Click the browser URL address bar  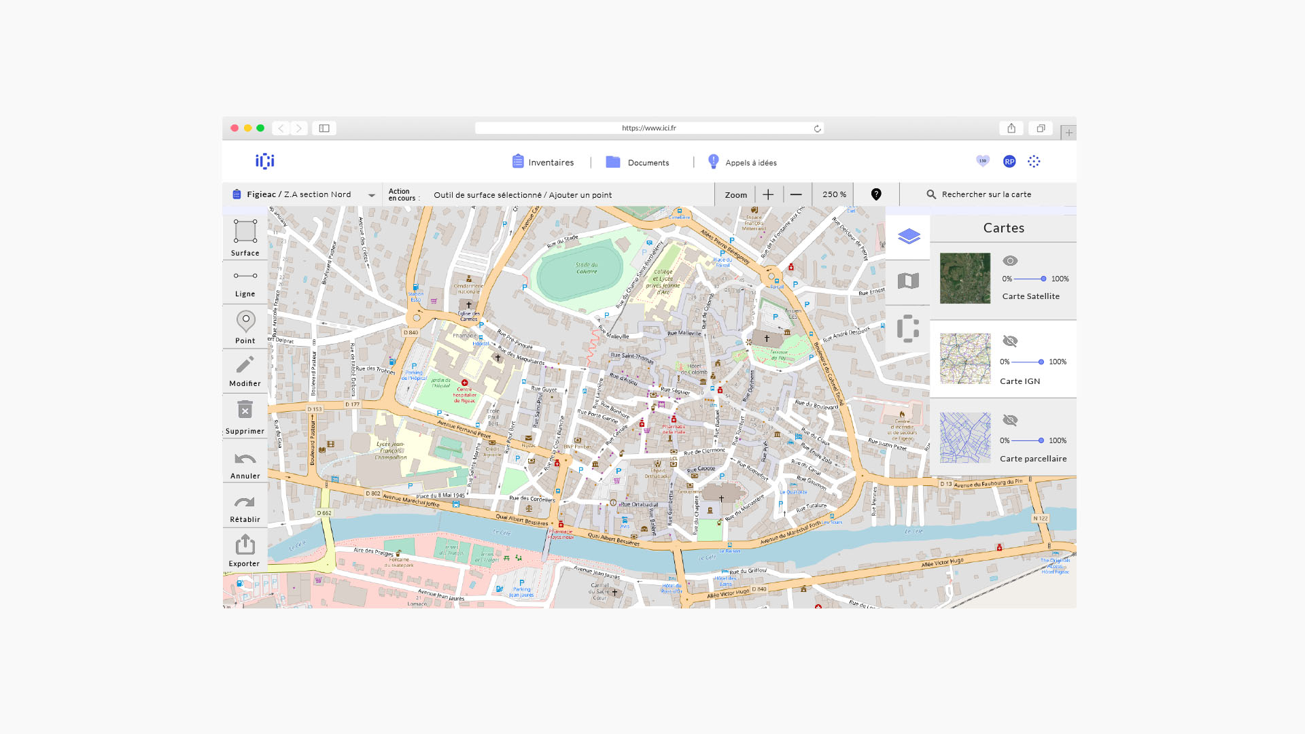tap(648, 128)
